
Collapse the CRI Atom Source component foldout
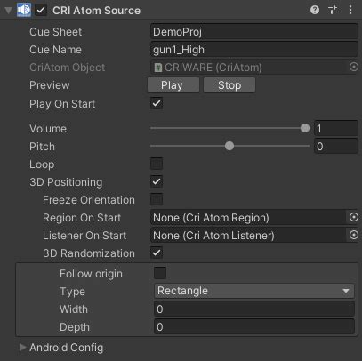(8, 11)
